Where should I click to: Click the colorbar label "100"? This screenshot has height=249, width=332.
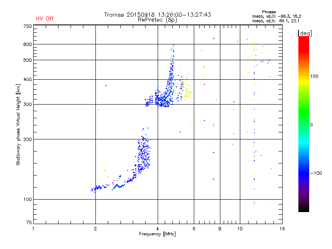pos(314,76)
